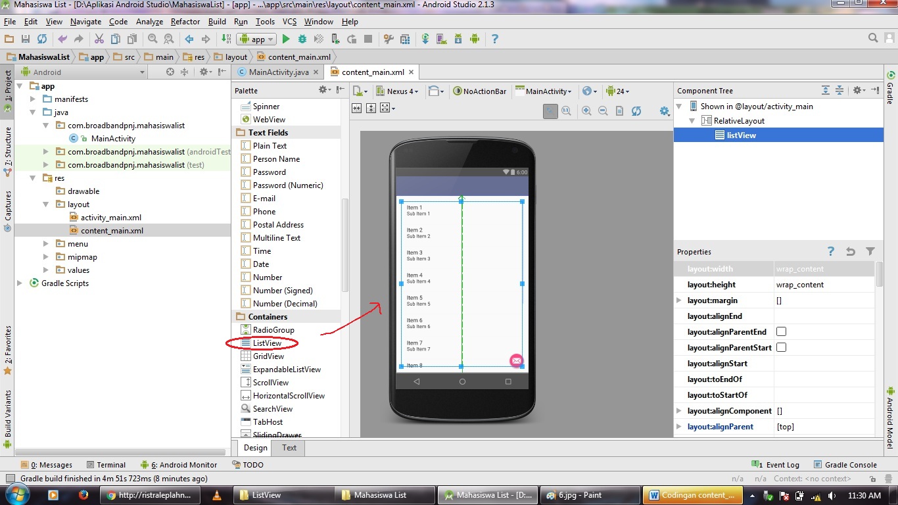Image resolution: width=898 pixels, height=505 pixels.
Task: Click the pink mail floating button in preview
Action: click(517, 360)
